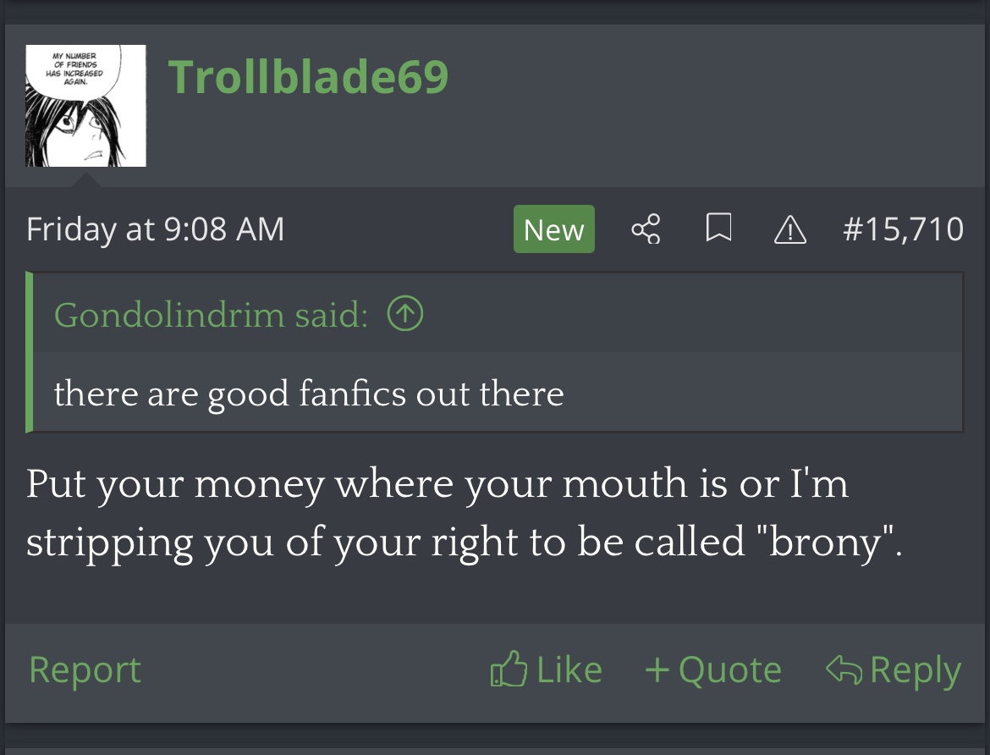The height and width of the screenshot is (755, 990).
Task: Click the warning triangle report icon
Action: click(x=790, y=229)
